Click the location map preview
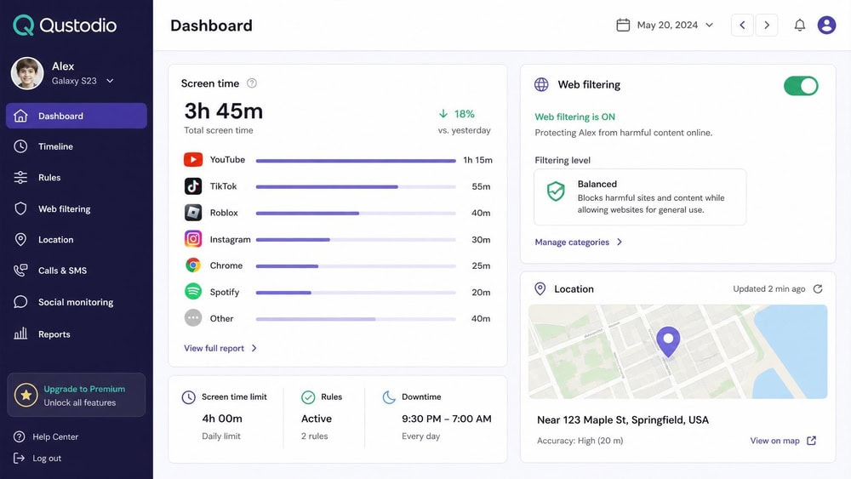The width and height of the screenshot is (851, 479). pyautogui.click(x=677, y=351)
